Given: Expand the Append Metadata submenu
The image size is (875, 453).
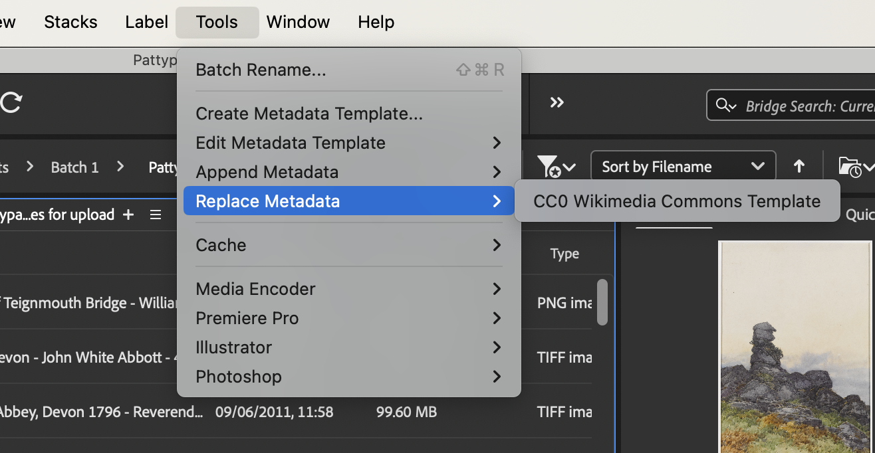Looking at the screenshot, I should click(349, 172).
